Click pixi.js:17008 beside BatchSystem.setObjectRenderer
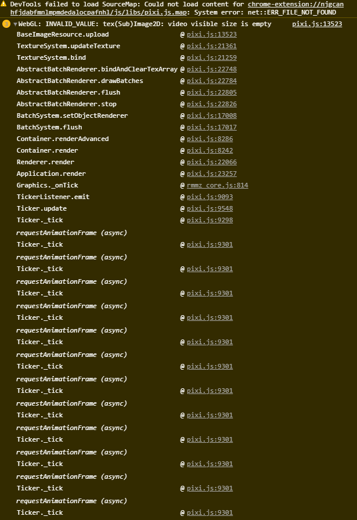 tap(211, 115)
